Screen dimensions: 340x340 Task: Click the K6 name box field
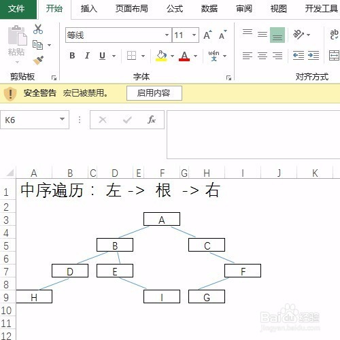[29, 120]
